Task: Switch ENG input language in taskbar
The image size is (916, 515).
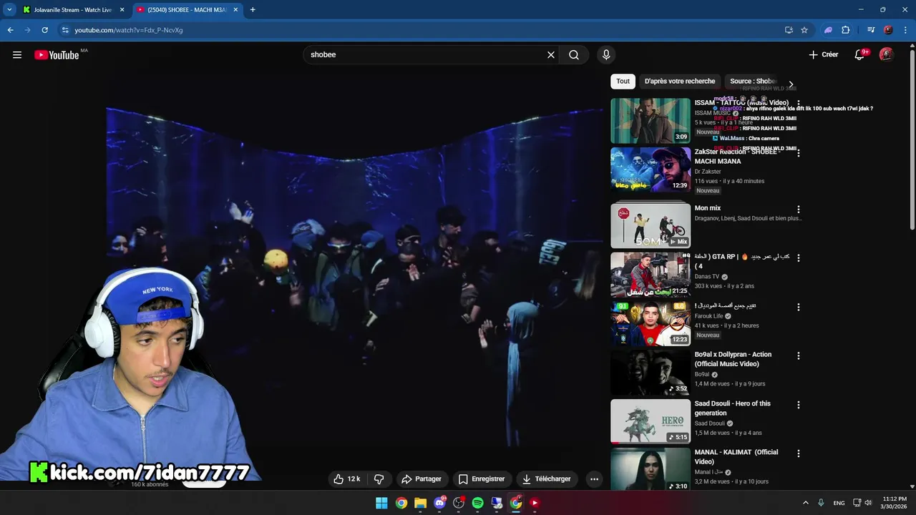Action: point(839,503)
